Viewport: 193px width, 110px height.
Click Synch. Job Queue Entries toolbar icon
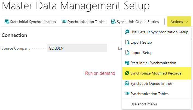click(114, 22)
